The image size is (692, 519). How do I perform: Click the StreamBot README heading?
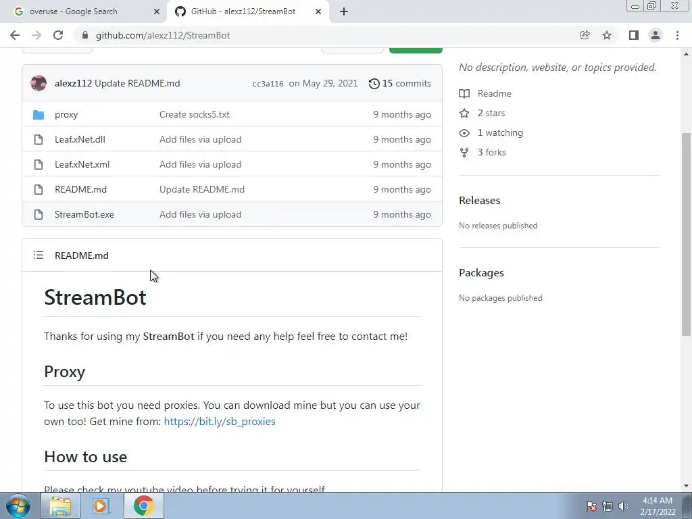[x=95, y=297]
